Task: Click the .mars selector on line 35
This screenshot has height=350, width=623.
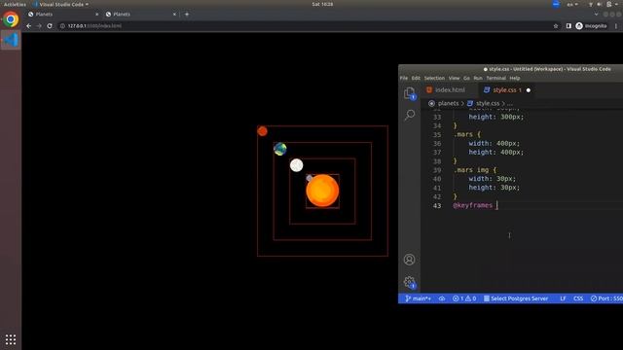Action: click(x=463, y=134)
